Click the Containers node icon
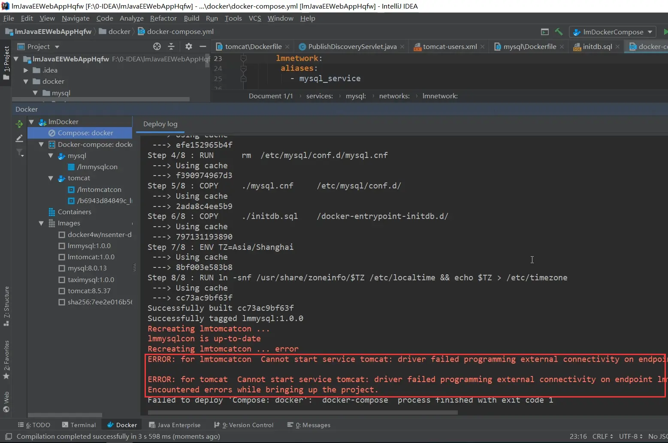Viewport: 668px width, 443px height. point(52,212)
